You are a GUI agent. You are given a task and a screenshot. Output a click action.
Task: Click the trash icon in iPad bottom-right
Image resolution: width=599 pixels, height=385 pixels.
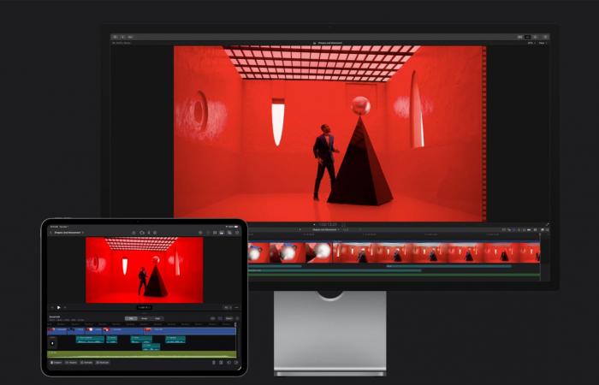pos(212,363)
